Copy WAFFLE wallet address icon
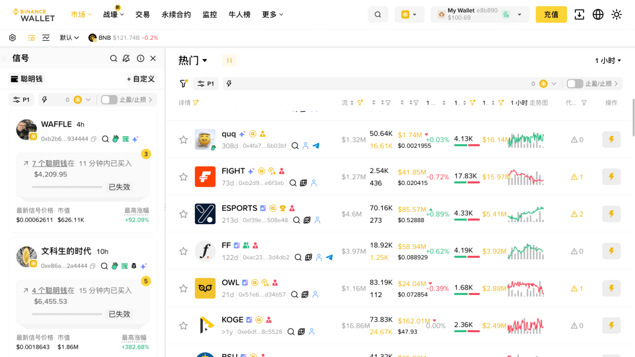The height and width of the screenshot is (357, 635). pyautogui.click(x=93, y=139)
